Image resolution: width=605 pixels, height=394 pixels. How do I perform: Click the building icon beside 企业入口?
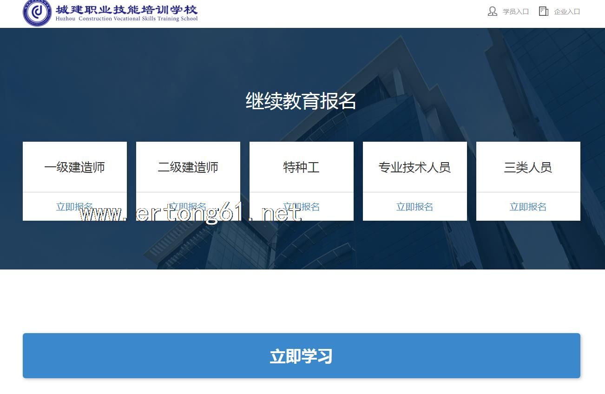click(543, 12)
